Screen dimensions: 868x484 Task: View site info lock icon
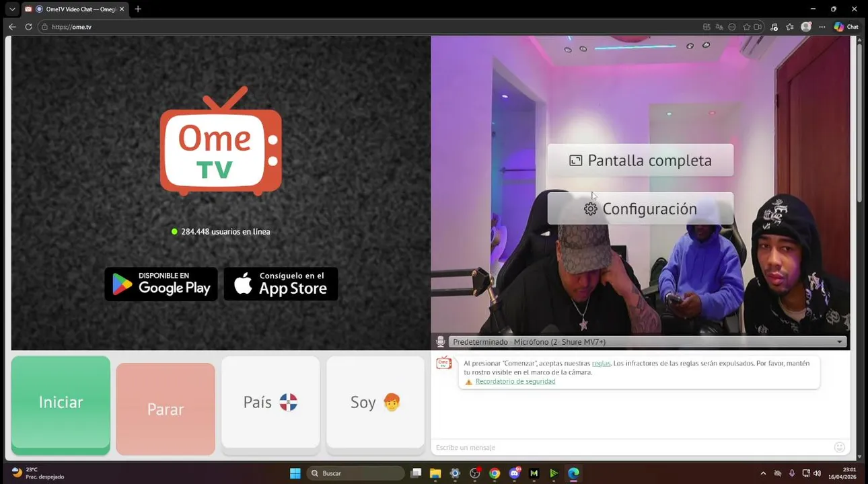point(44,27)
